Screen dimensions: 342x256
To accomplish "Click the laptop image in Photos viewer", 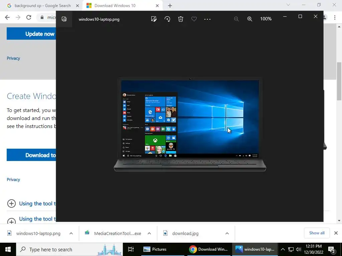I will [x=190, y=125].
